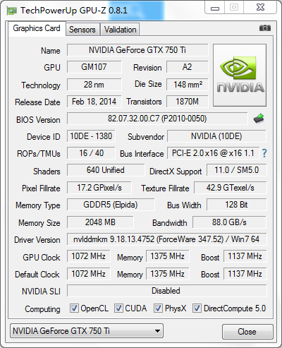The height and width of the screenshot is (348, 282).
Task: Close the window with the X button
Action: [260, 8]
